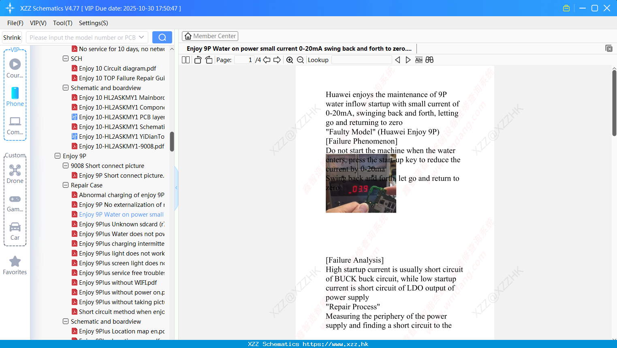Click the Shrink button

12,37
